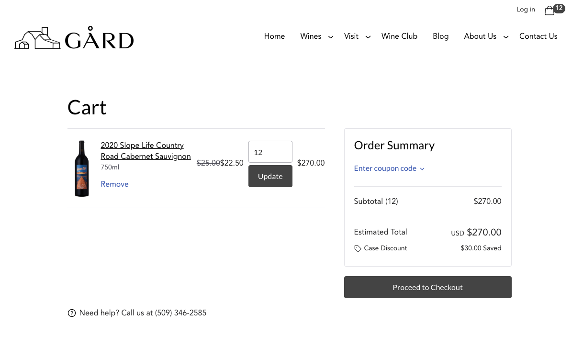Screen dimensions: 572x347
Task: Click the wine bottle thumbnail
Action: pyautogui.click(x=82, y=168)
